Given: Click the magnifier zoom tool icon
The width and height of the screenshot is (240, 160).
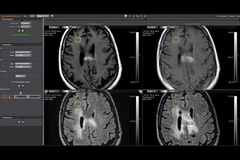Looking at the screenshot, I should 137,16.
